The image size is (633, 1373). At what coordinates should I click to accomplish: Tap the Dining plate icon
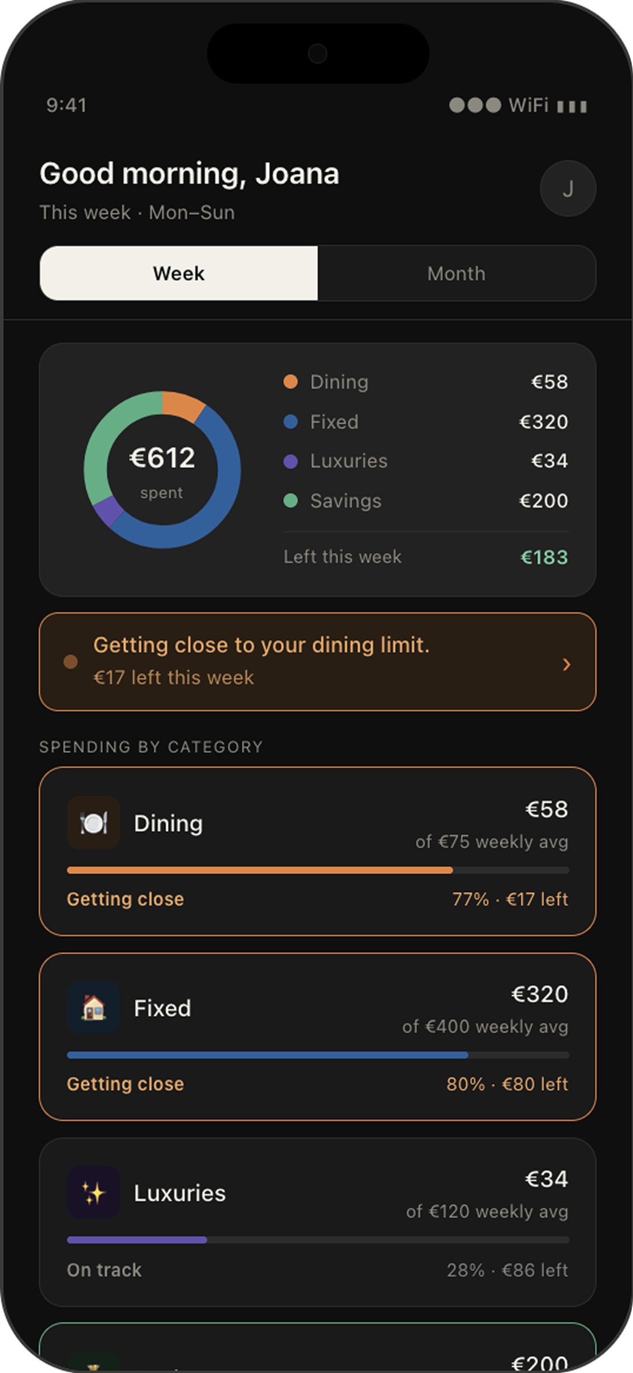tap(94, 823)
